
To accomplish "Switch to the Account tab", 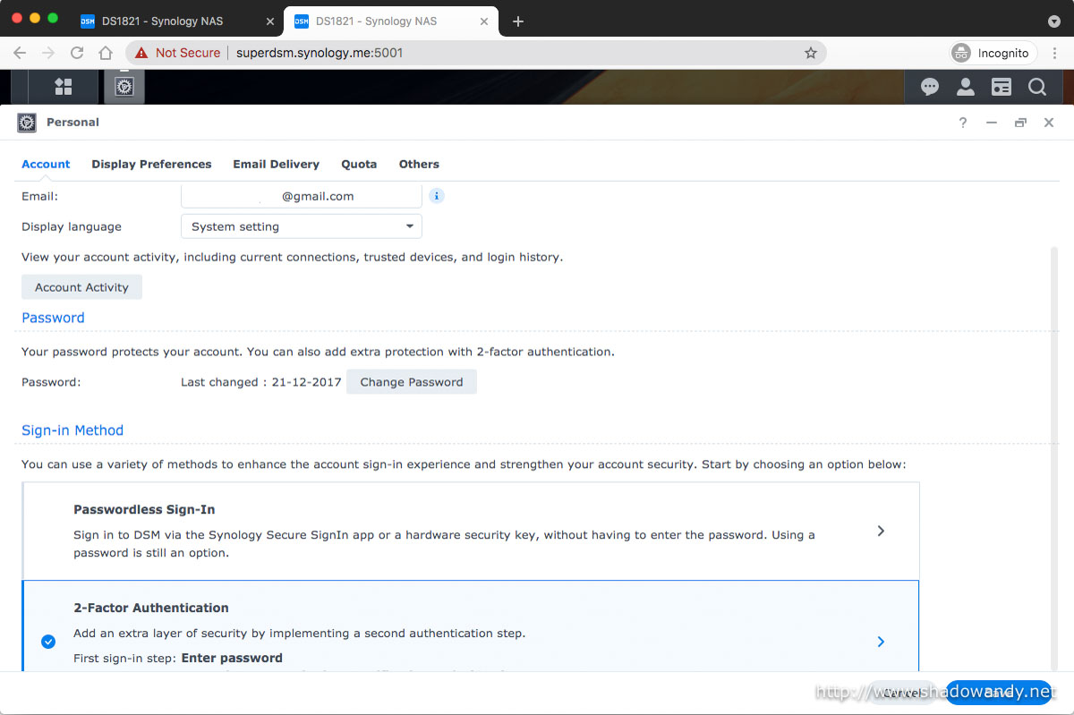I will coord(46,165).
